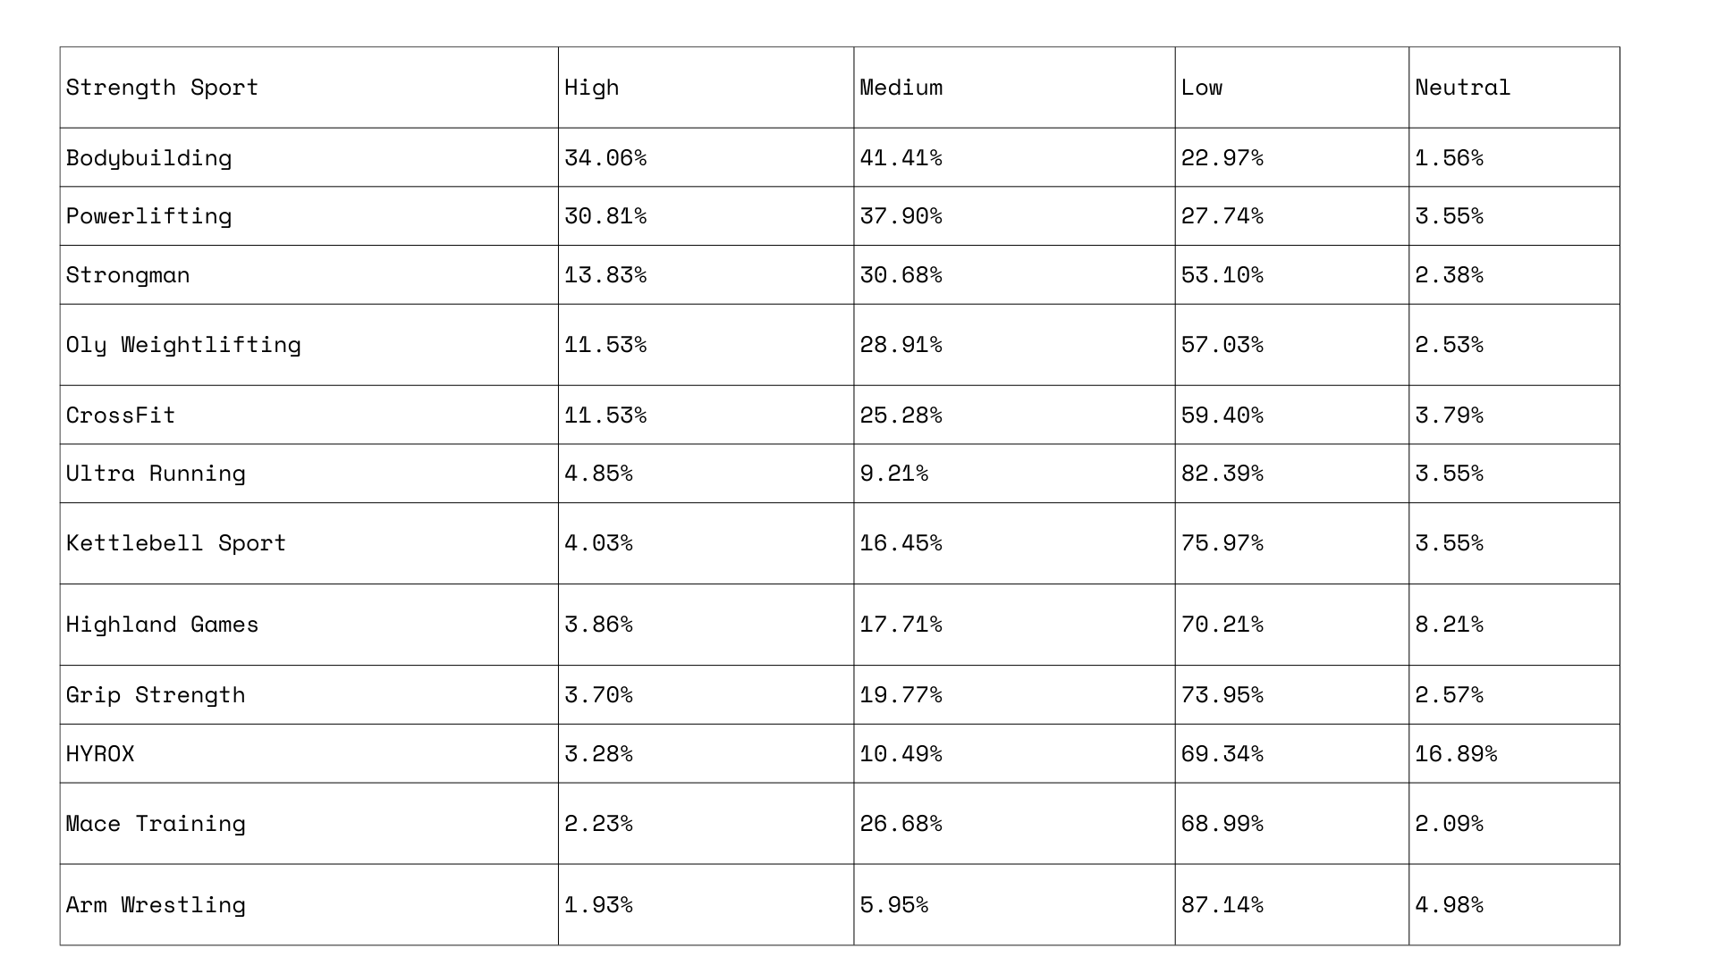Screen dimensions: 1717x965
Task: Click the Oly Weightlifting row label
Action: (183, 345)
